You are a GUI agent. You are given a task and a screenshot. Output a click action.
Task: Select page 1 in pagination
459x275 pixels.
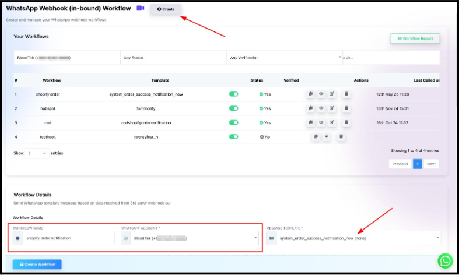(417, 164)
